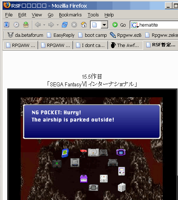The height and width of the screenshot is (200, 178).
Task: Click the grey Game Gear handheld sprite
Action: [x=94, y=188]
